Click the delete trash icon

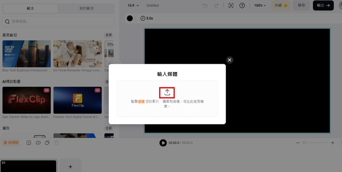56,143
